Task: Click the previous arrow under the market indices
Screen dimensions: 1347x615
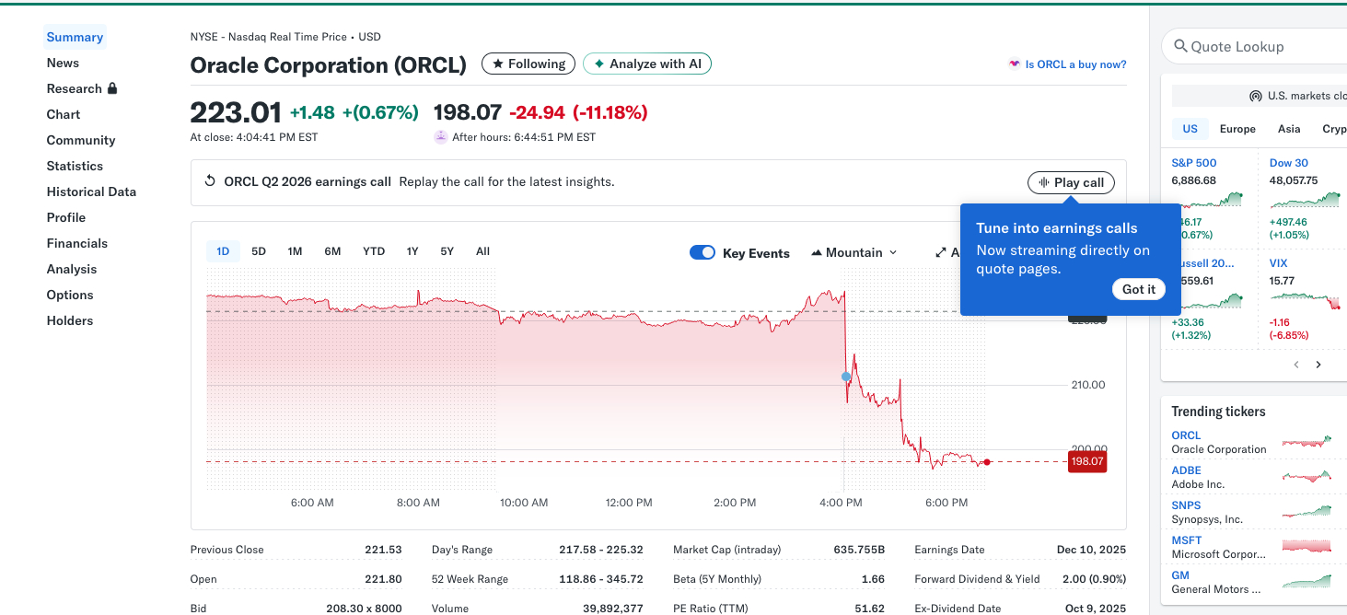Action: click(x=1295, y=365)
